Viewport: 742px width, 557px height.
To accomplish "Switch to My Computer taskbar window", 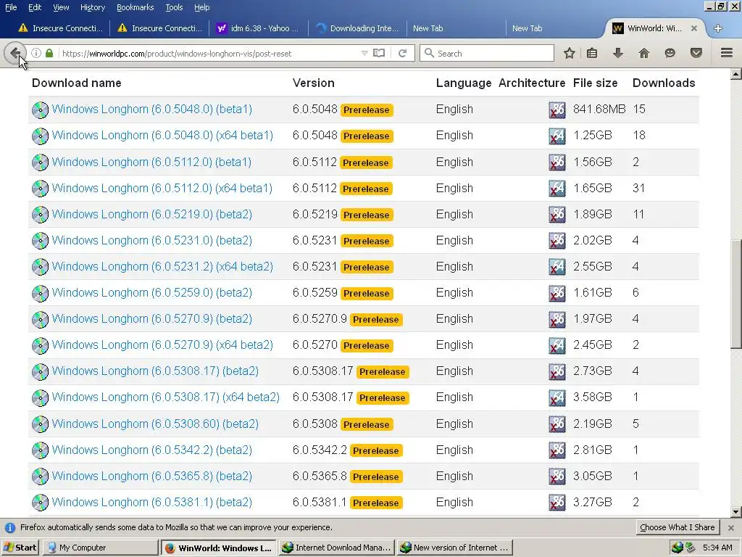I will (101, 548).
